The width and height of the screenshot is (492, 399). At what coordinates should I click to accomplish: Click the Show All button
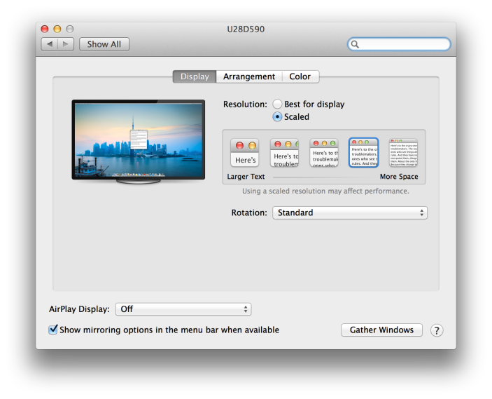[104, 44]
